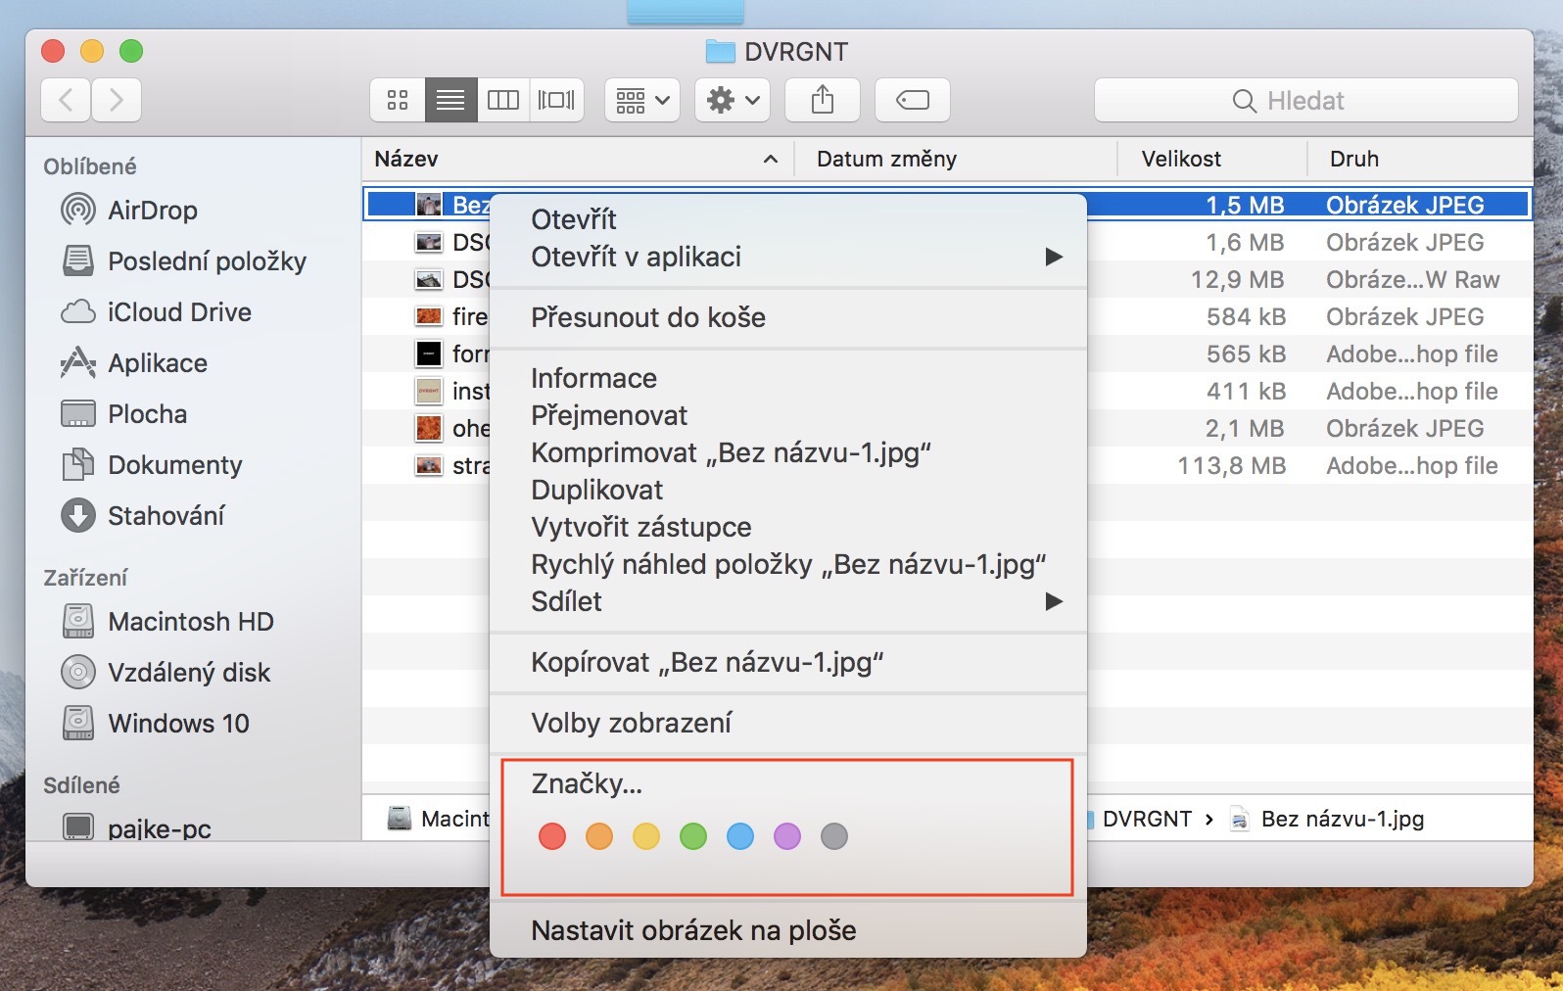The height and width of the screenshot is (991, 1563).
Task: Open the gear Action menu
Action: tap(733, 100)
